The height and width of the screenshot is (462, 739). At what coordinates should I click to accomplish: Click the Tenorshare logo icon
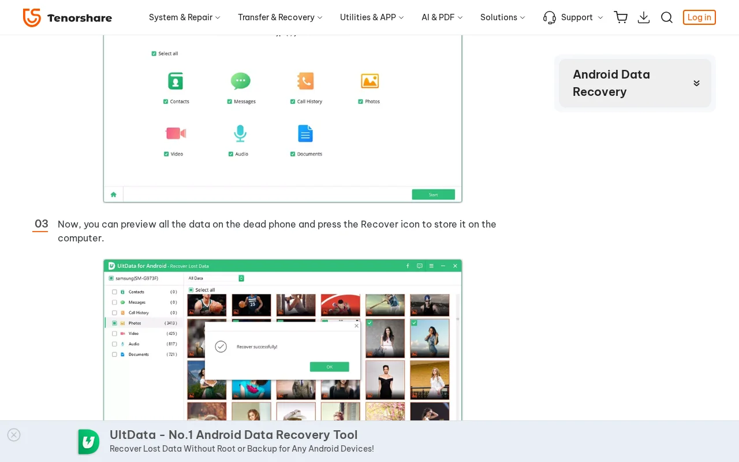[x=32, y=17]
